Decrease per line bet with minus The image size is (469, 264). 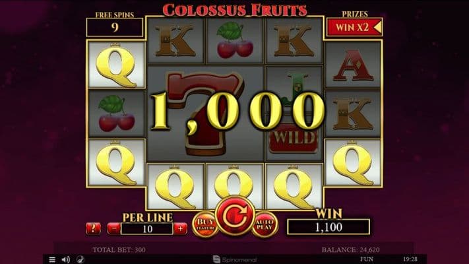[114, 228]
